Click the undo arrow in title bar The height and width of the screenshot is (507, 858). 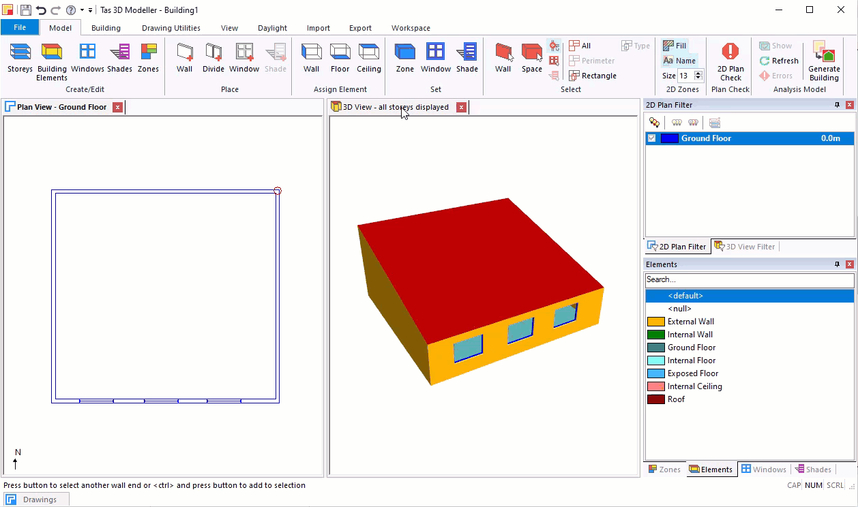[41, 10]
